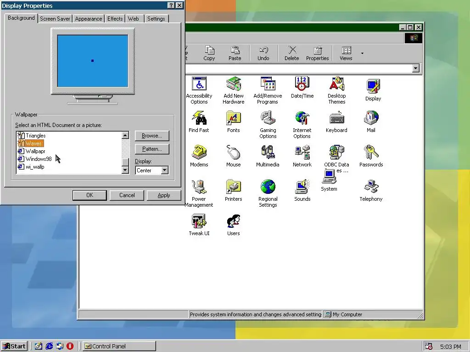Open Accessibility Options in Control Panel

coord(199,90)
